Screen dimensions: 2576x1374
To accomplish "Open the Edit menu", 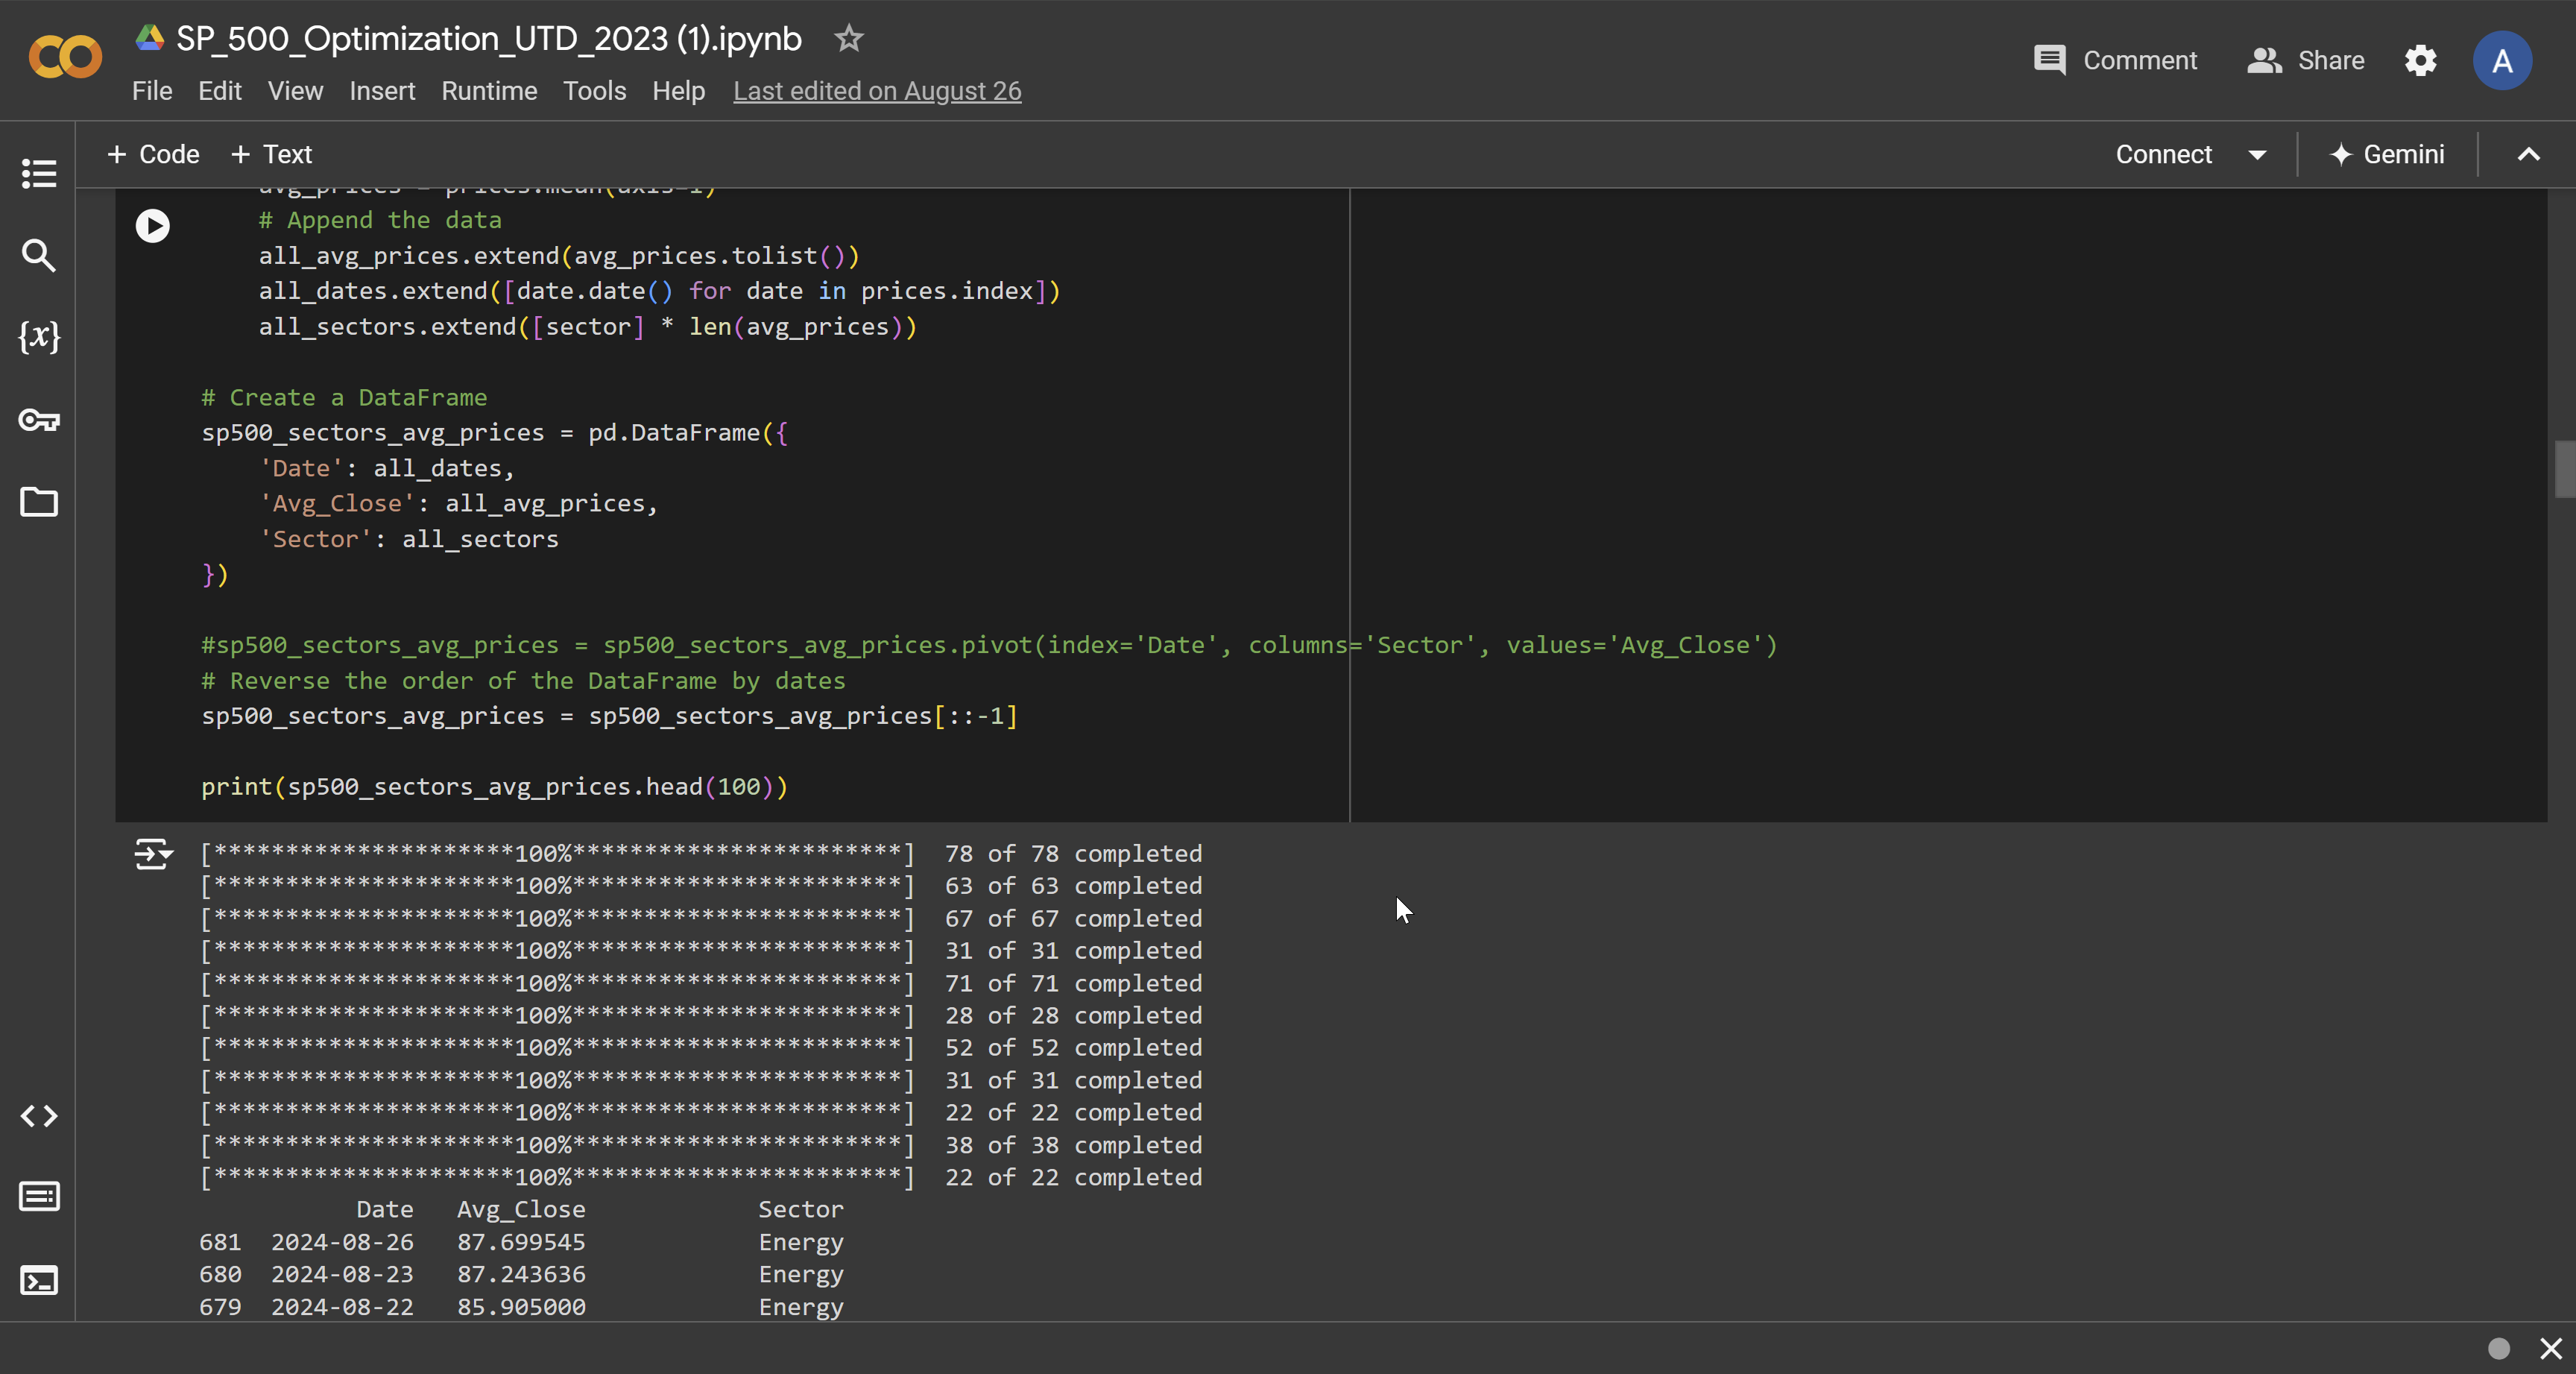I will coord(219,91).
